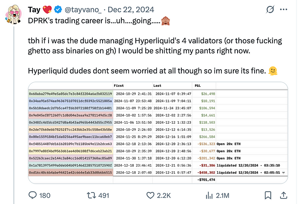Click the green 0x60aba279 address row
This screenshot has height=204, width=298.
tap(71, 94)
